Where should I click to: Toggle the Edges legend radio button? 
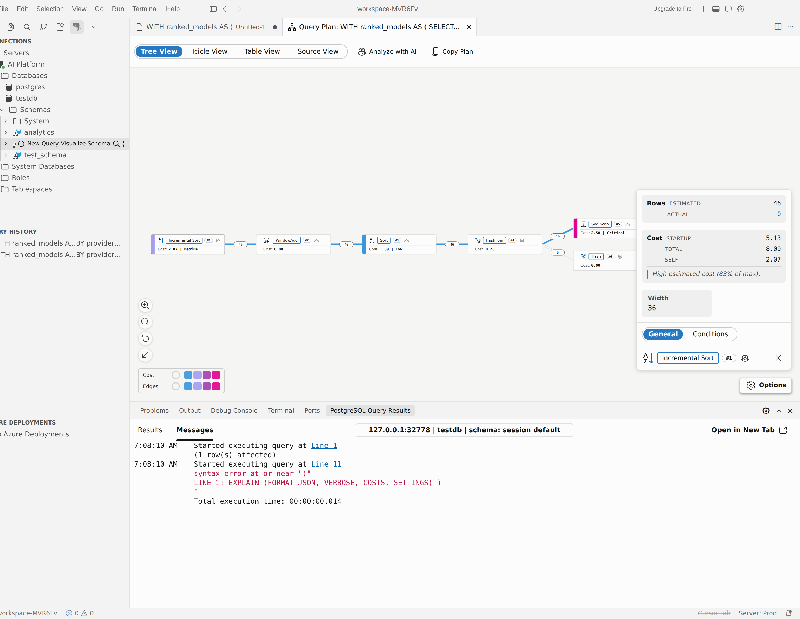click(x=176, y=386)
